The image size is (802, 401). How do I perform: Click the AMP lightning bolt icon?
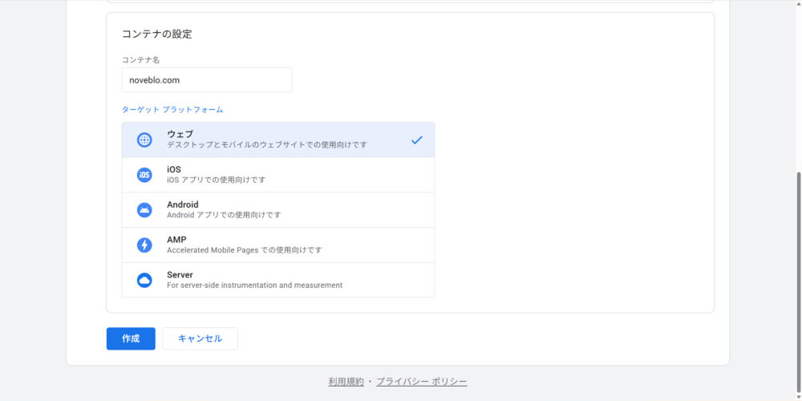(x=144, y=245)
